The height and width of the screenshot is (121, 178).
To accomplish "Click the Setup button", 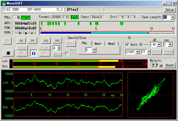I will 170,10.
